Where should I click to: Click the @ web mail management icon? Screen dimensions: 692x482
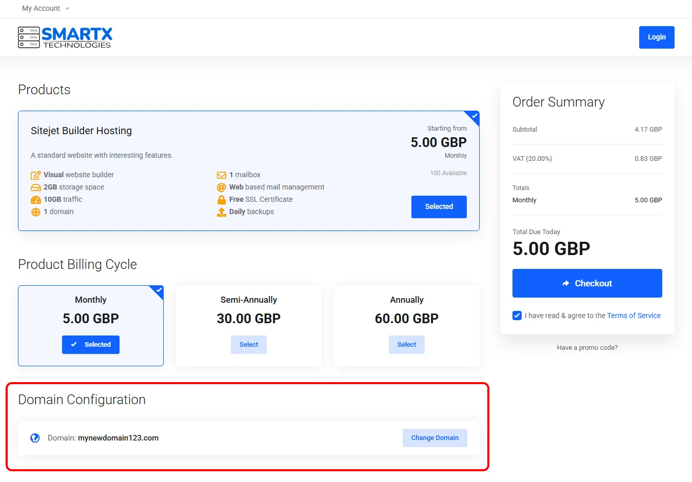222,187
